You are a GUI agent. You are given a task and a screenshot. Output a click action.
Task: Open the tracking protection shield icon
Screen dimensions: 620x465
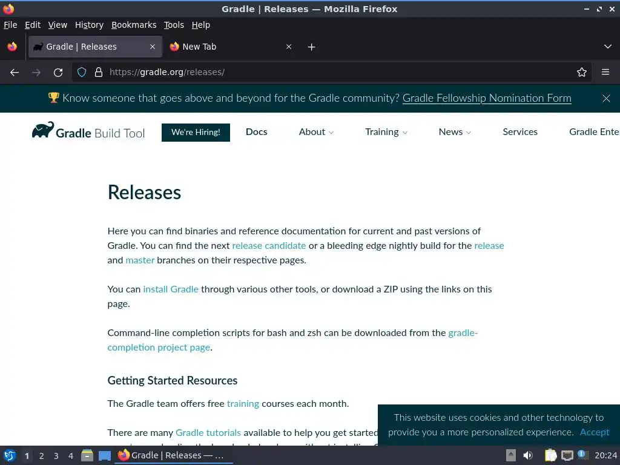[82, 73]
